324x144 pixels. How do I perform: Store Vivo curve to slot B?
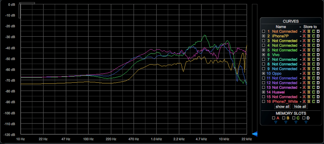(x=309, y=55)
